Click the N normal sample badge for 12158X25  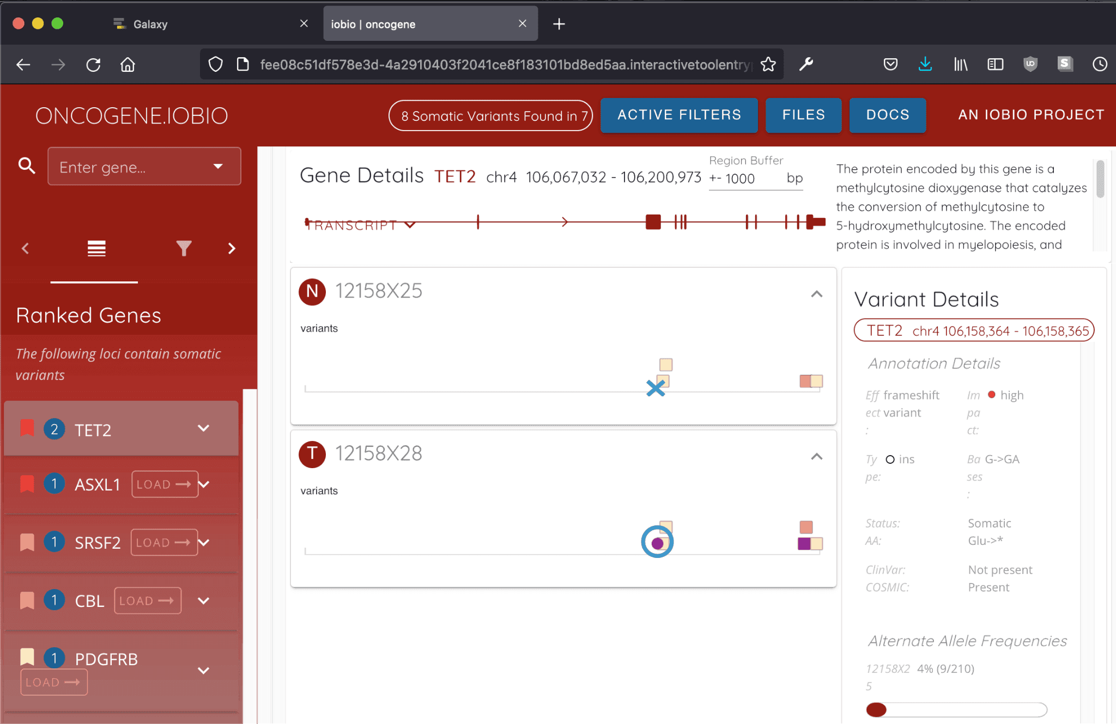(312, 291)
